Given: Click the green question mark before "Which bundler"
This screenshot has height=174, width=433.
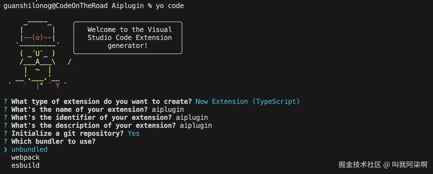Looking at the screenshot, I should coord(5,141).
